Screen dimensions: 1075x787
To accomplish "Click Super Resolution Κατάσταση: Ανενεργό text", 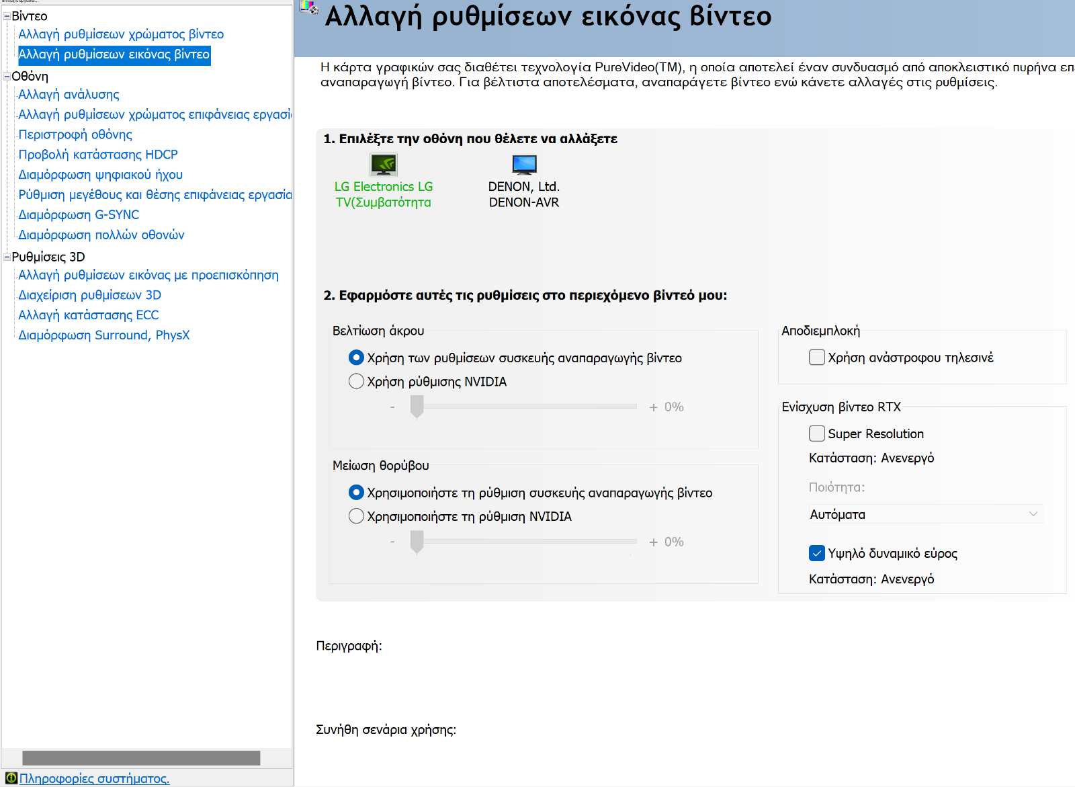I will tap(871, 458).
